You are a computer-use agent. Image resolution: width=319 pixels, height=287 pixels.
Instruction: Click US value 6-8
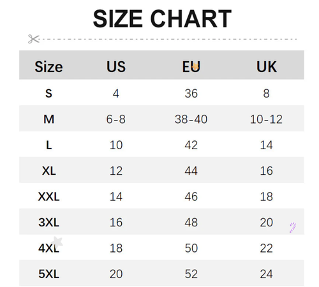click(x=116, y=119)
